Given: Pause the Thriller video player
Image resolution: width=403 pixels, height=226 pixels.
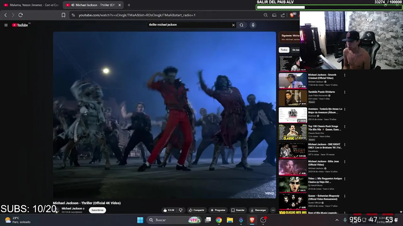Looking at the screenshot, I should click(x=164, y=115).
